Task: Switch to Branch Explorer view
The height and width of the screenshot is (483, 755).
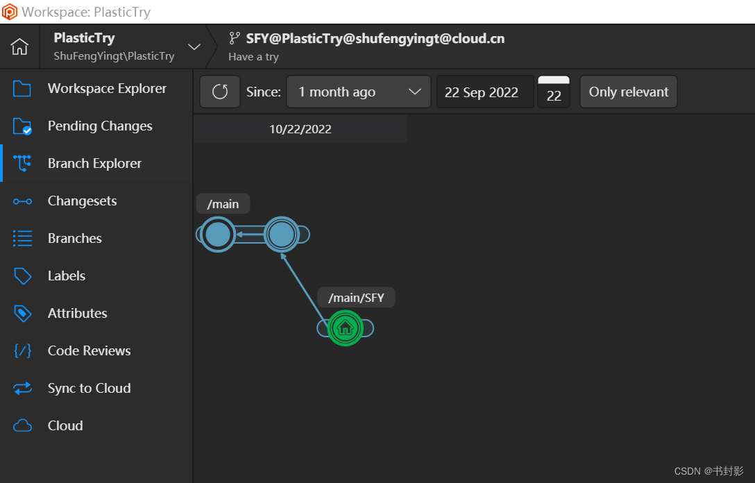Action: 96,163
